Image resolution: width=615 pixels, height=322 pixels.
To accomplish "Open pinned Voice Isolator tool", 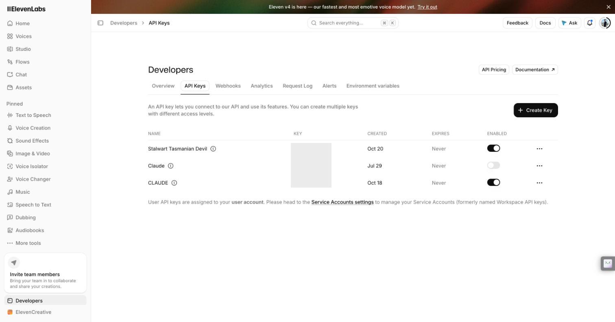I will [x=46, y=166].
